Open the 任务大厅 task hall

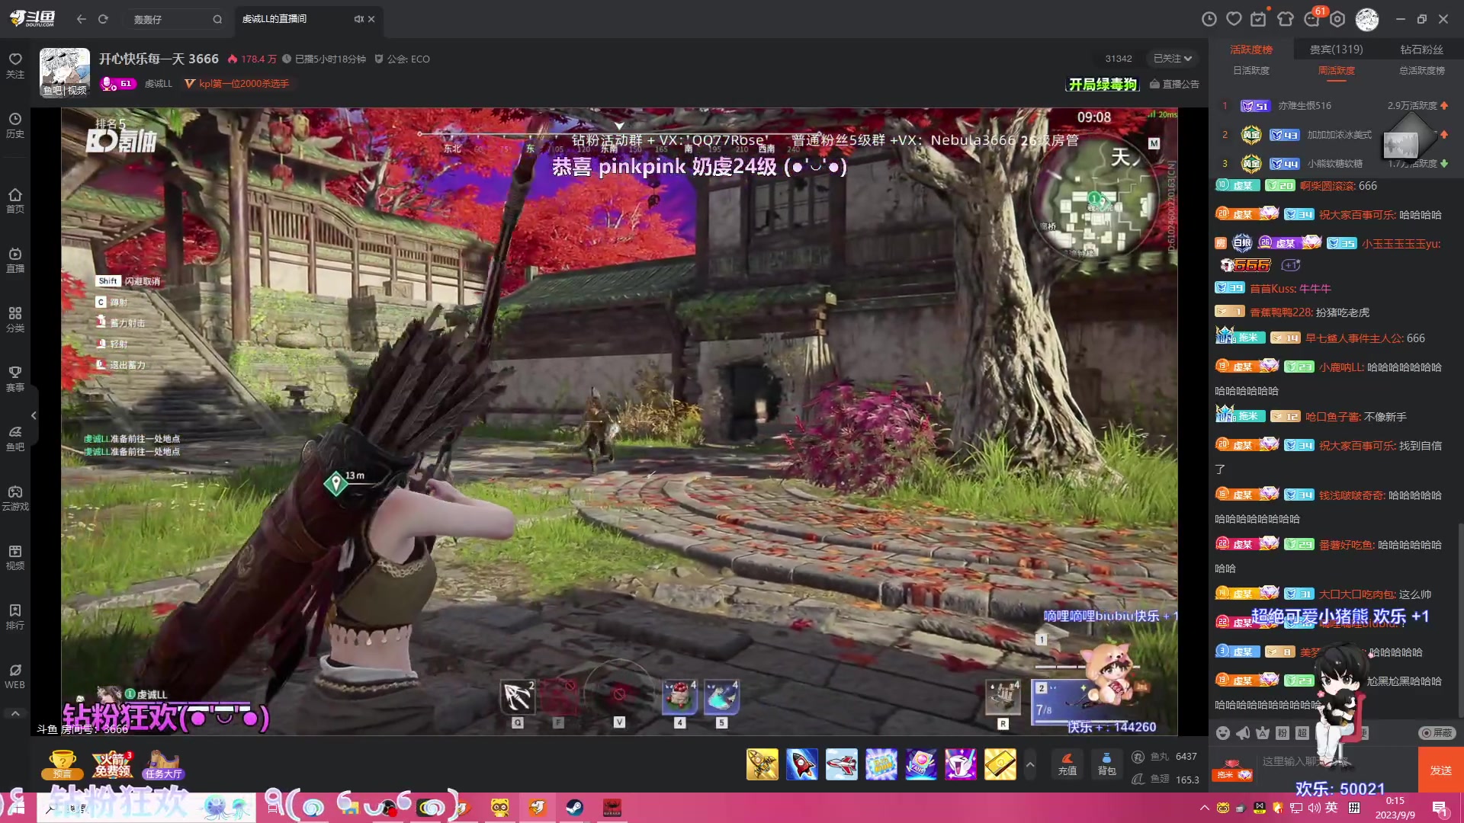pos(163,764)
